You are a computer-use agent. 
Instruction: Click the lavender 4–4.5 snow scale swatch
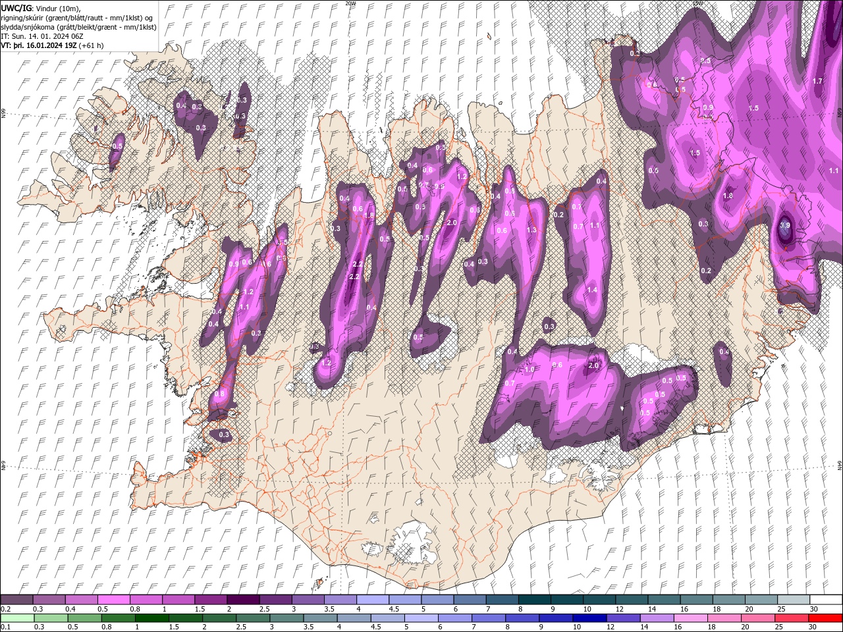[x=372, y=600]
